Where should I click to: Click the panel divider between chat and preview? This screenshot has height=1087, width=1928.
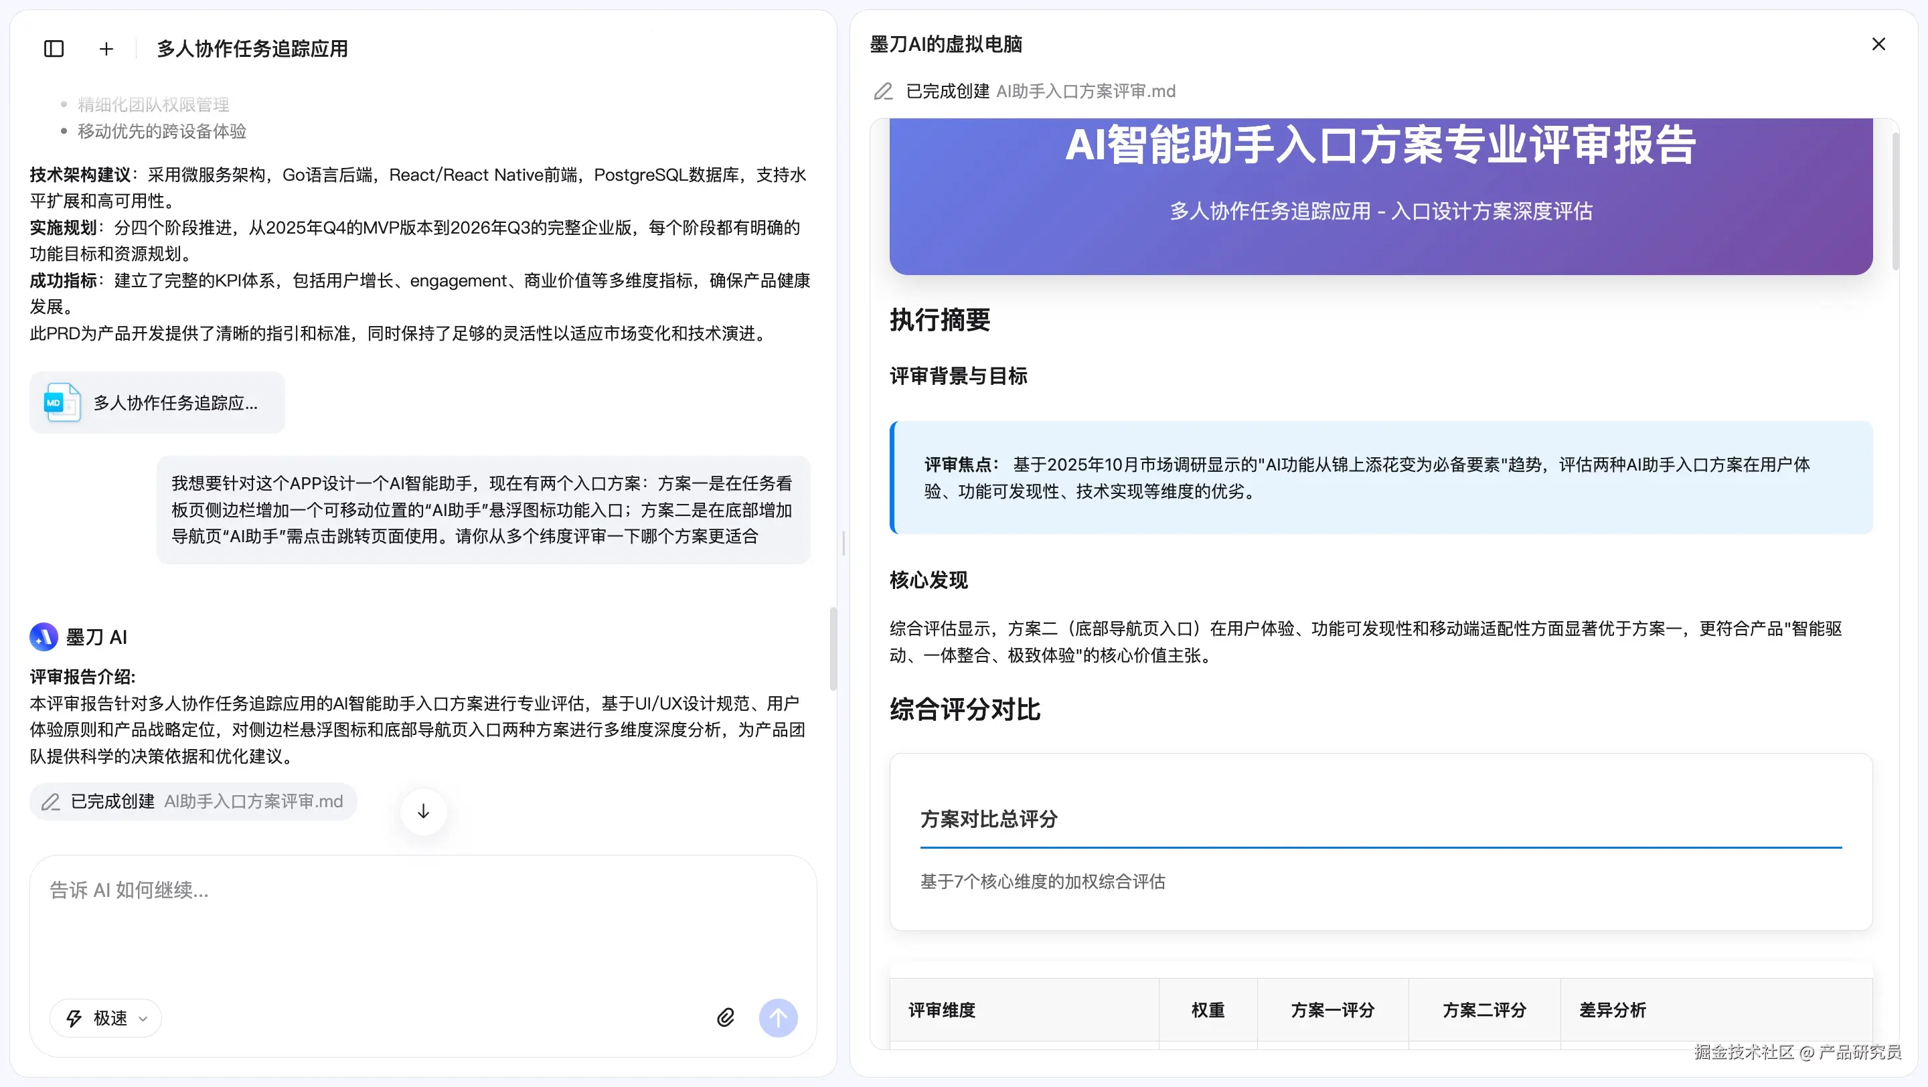pos(843,543)
